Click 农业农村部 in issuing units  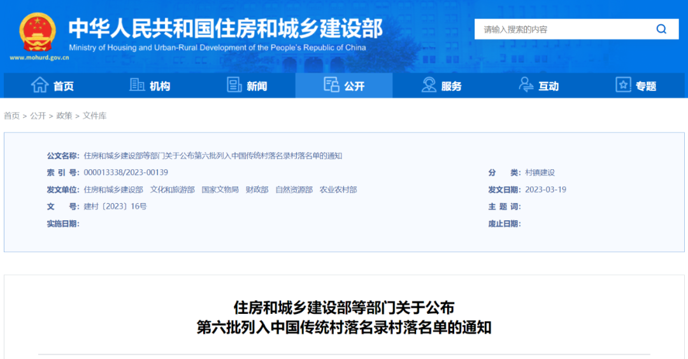tap(338, 189)
